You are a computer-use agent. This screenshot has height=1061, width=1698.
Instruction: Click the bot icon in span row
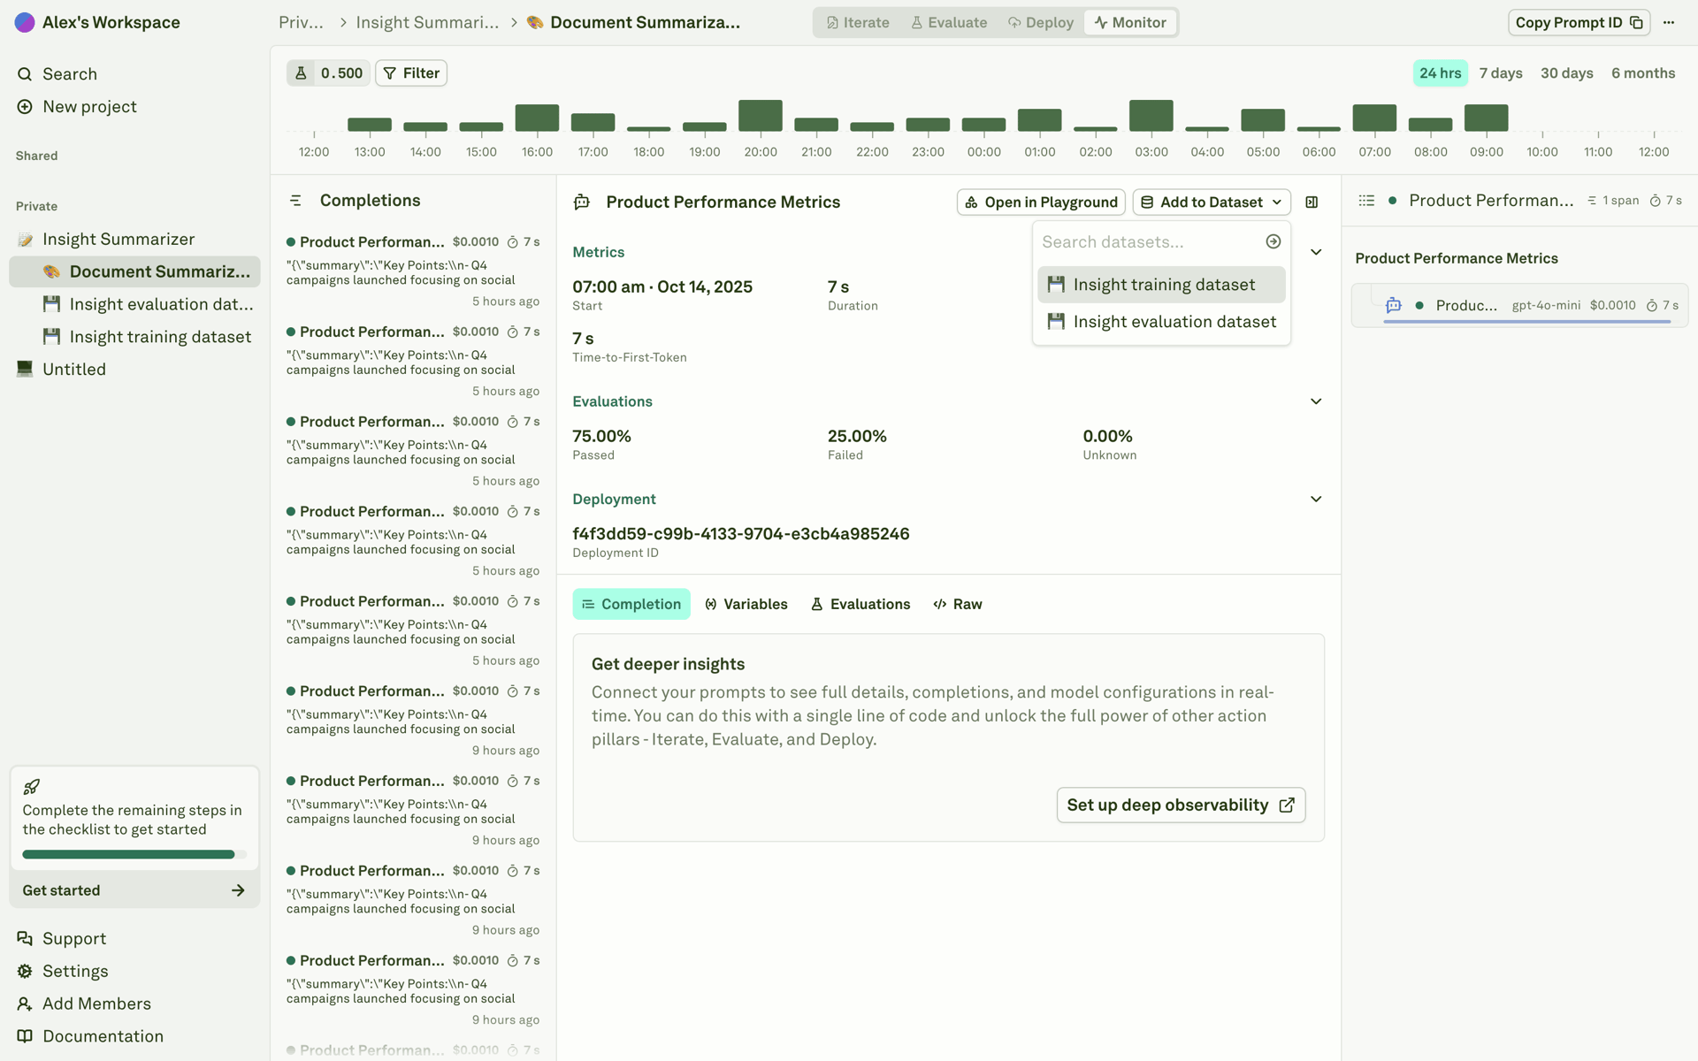click(1394, 306)
